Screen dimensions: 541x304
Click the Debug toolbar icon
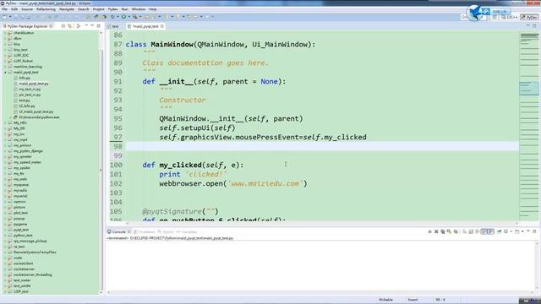112,17
